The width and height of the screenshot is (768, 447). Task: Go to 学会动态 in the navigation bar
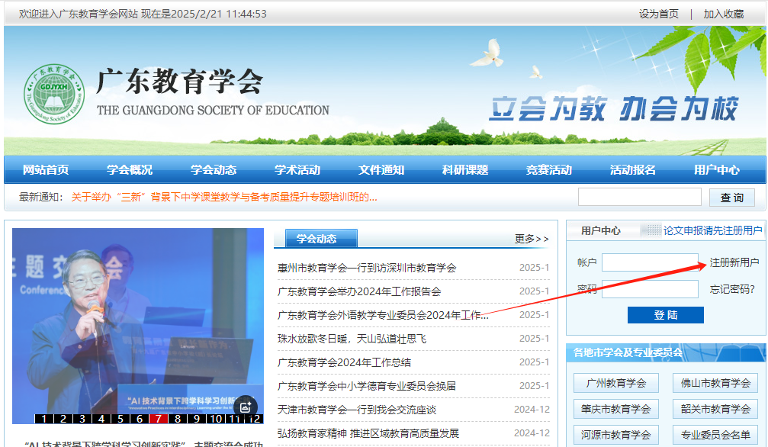point(214,170)
